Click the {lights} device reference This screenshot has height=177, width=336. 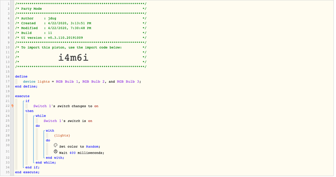pos(62,136)
